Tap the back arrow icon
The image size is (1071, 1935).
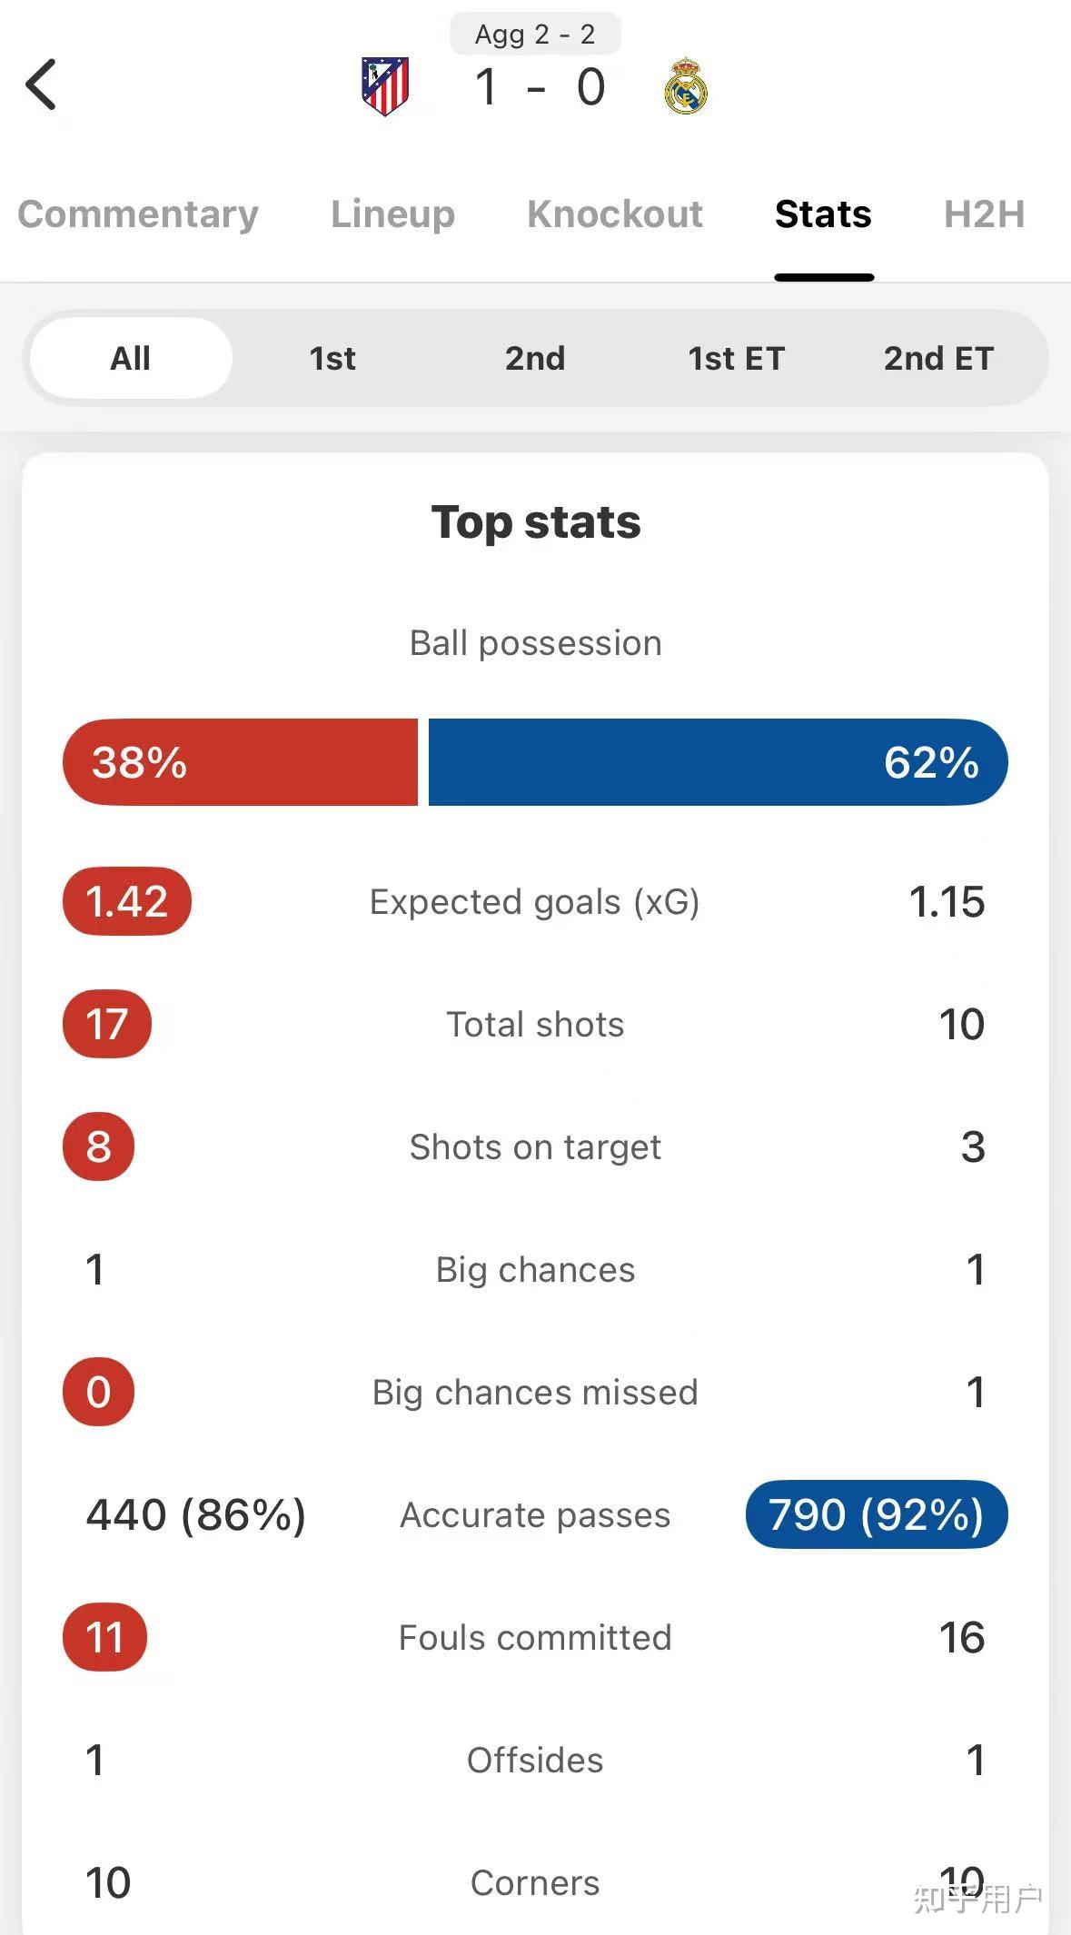(x=42, y=84)
